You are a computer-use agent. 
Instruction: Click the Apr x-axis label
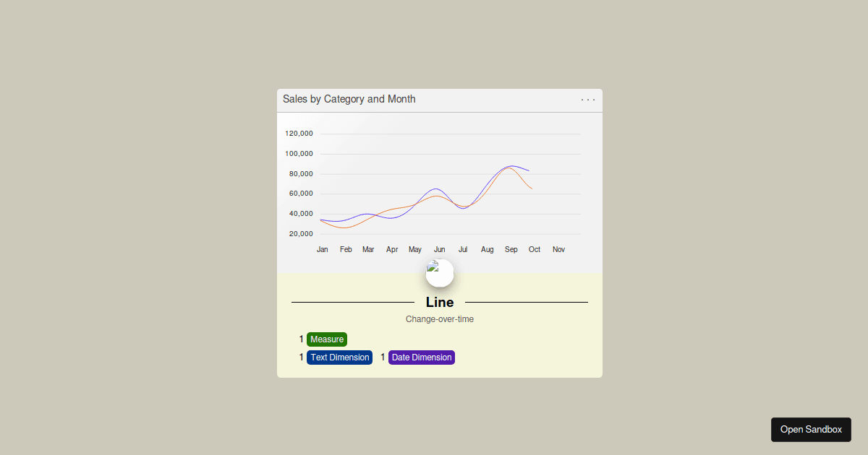pos(392,249)
